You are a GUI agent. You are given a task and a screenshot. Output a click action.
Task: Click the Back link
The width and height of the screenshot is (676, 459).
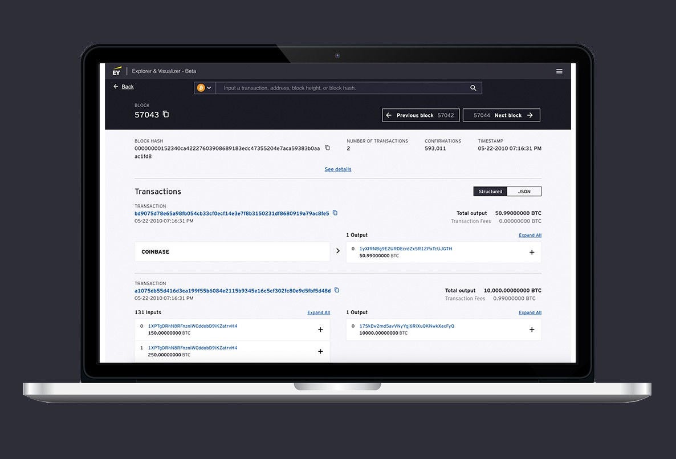[x=127, y=87]
